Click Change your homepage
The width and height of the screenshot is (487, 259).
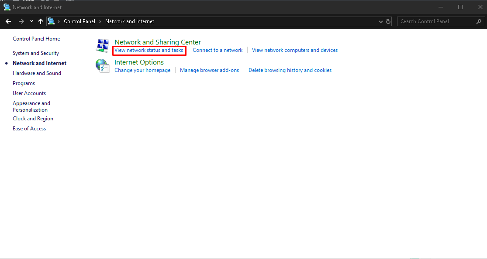[142, 70]
